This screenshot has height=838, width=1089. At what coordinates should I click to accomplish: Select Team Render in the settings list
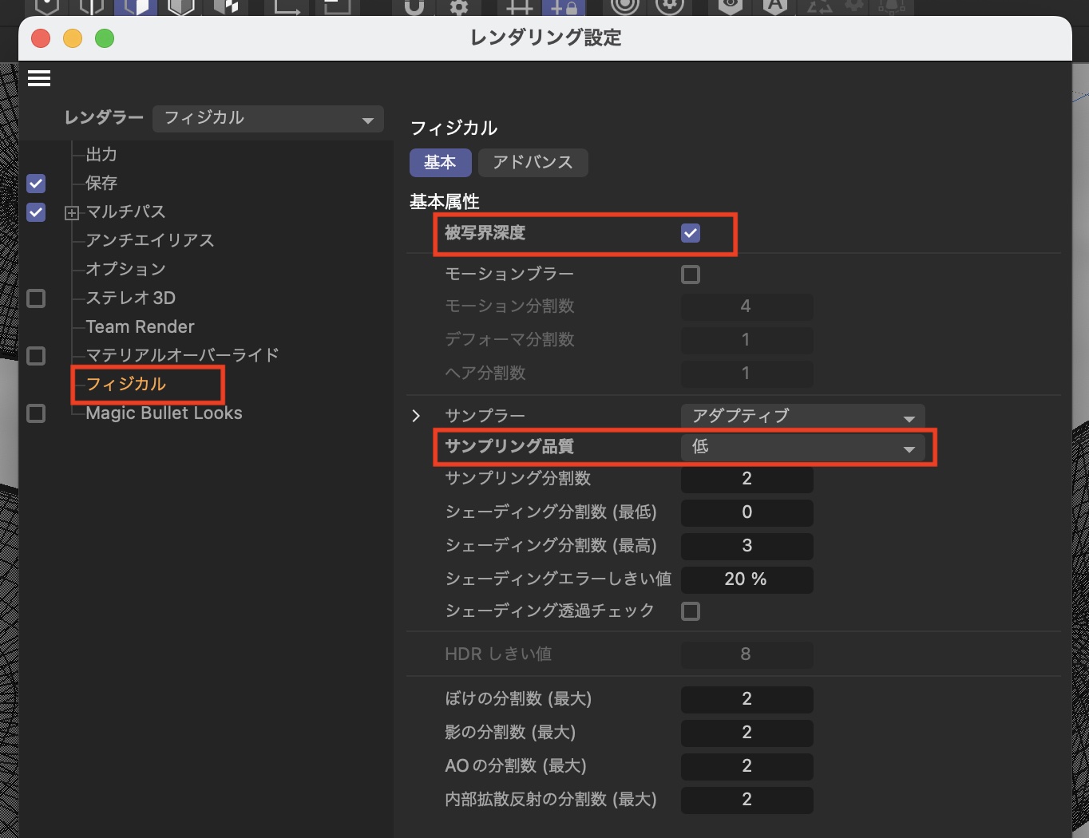click(140, 326)
